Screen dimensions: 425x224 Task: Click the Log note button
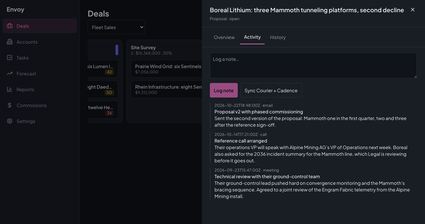tap(224, 90)
